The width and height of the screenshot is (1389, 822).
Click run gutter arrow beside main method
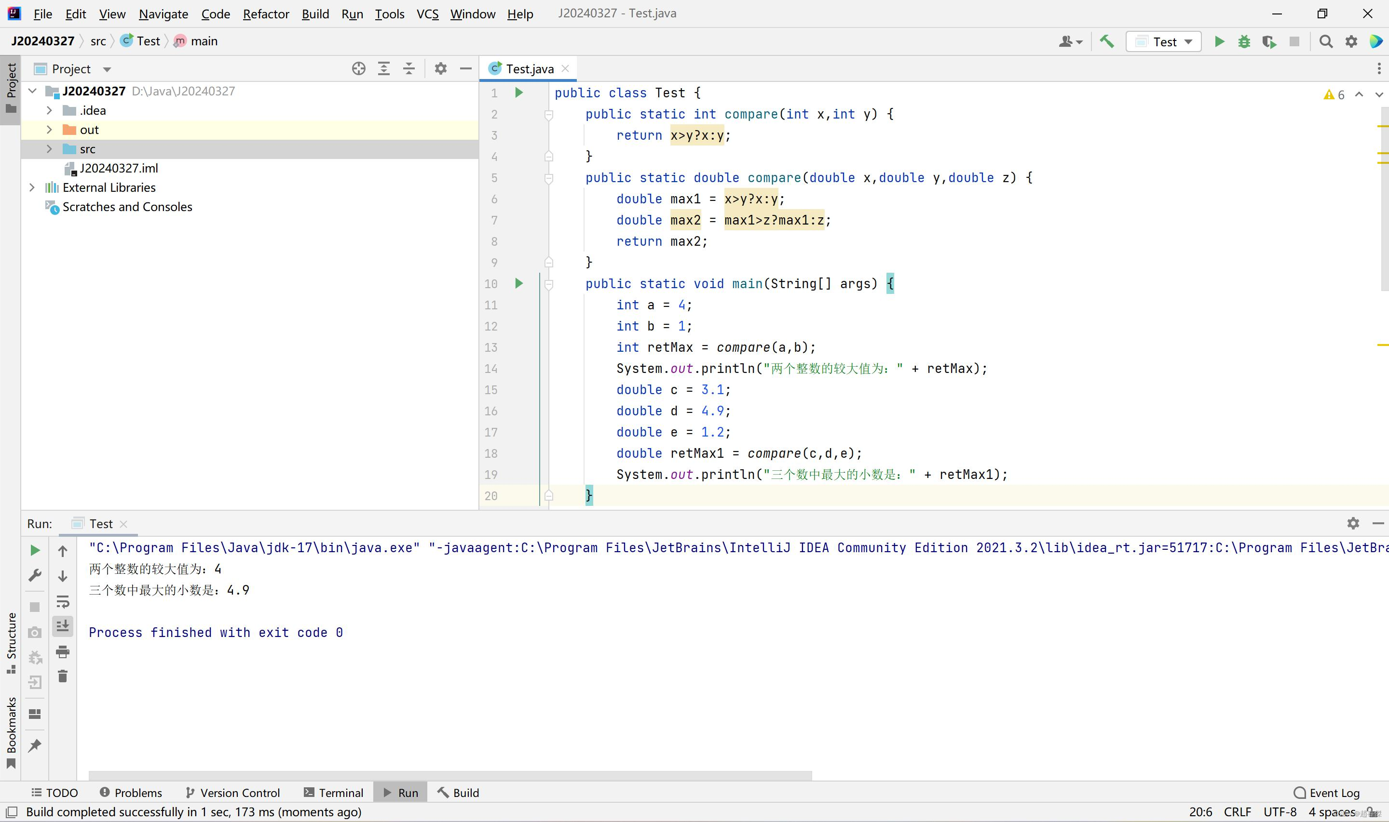tap(519, 284)
